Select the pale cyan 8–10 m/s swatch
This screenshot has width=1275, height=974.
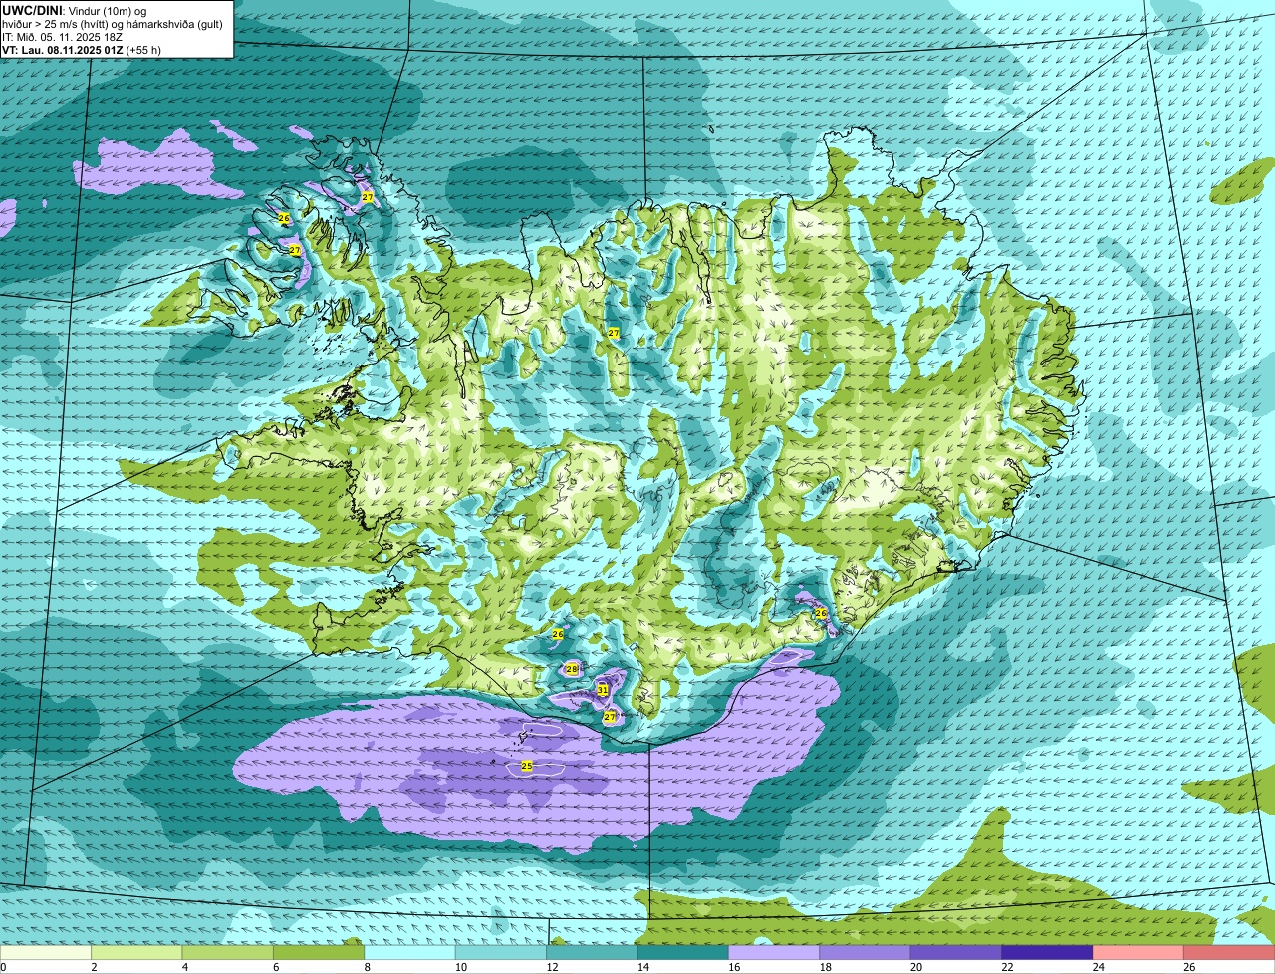pyautogui.click(x=409, y=953)
